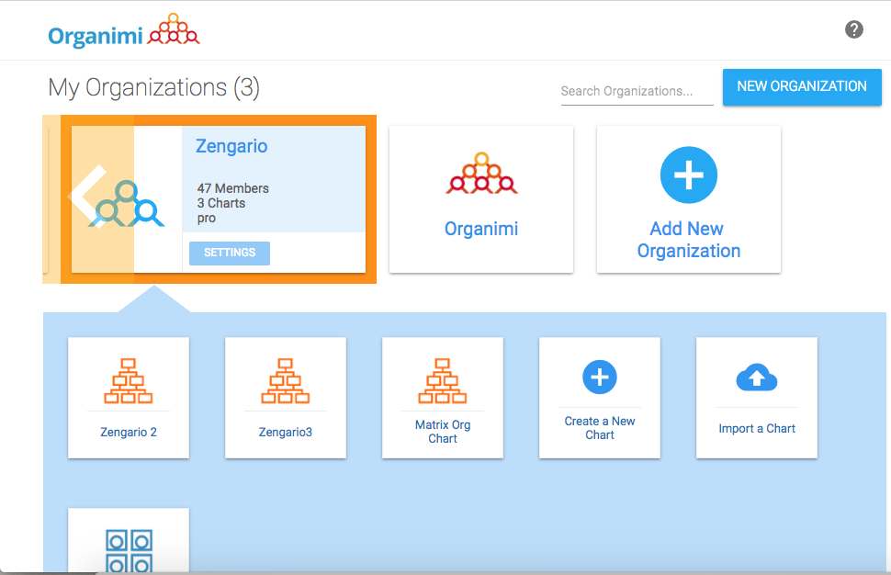Open the Zengario organization title link

[x=231, y=146]
